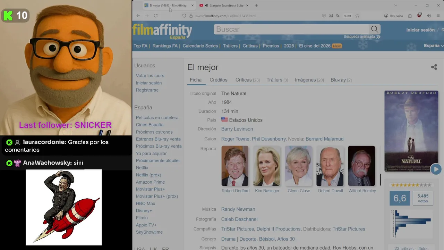This screenshot has width=444, height=250.
Task: Click the United States flag icon
Action: click(224, 120)
